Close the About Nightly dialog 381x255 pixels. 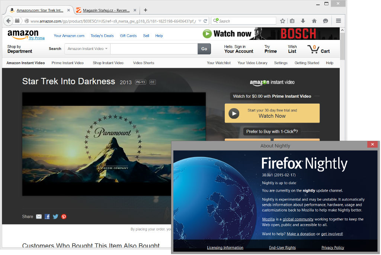pyautogui.click(x=372, y=144)
